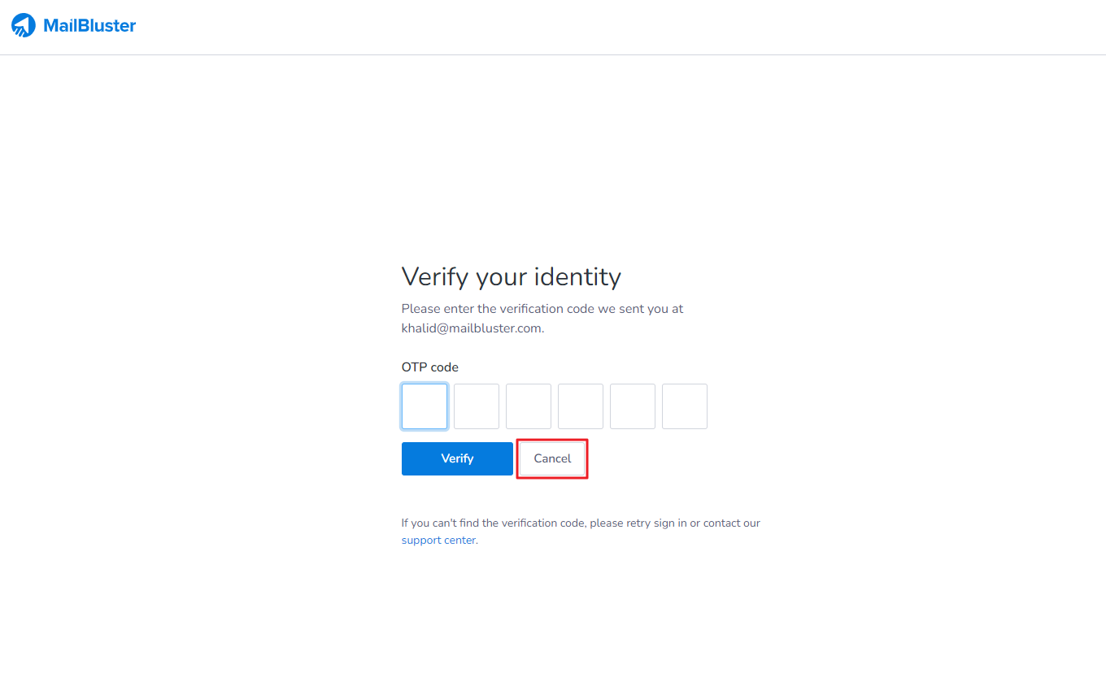Click the "Please enter the verification code" line

pyautogui.click(x=542, y=309)
